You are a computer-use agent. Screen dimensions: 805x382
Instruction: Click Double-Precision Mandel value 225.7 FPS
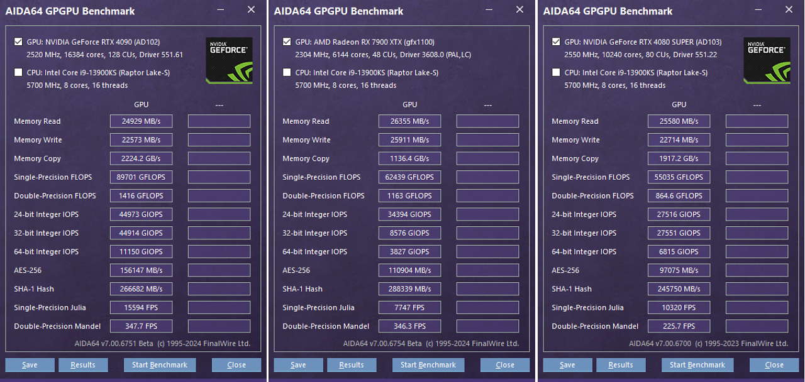point(679,326)
